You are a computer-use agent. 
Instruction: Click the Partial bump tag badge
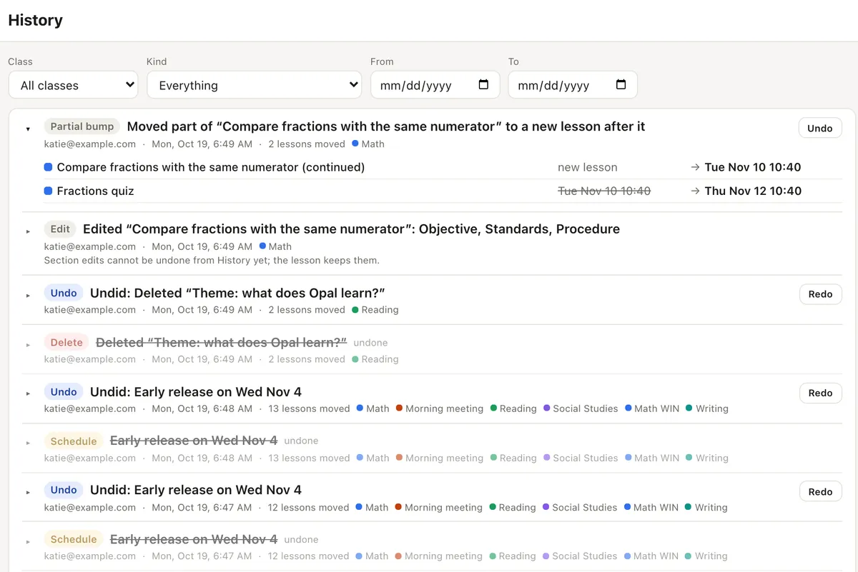[82, 126]
